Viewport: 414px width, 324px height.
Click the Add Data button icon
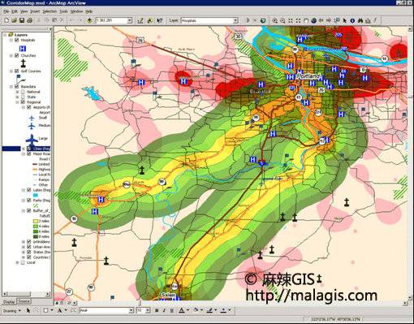pyautogui.click(x=89, y=20)
